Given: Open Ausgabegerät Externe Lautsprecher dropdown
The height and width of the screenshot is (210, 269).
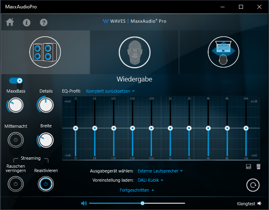Looking at the screenshot, I should [160, 171].
